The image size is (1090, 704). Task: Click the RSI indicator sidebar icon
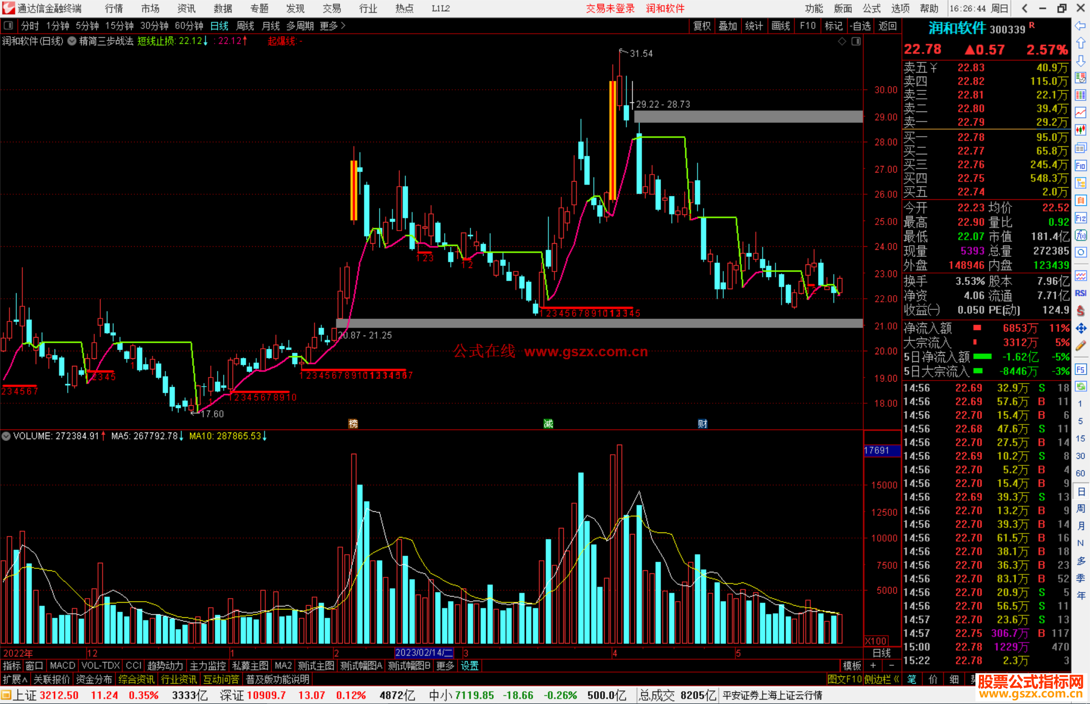click(x=1080, y=293)
